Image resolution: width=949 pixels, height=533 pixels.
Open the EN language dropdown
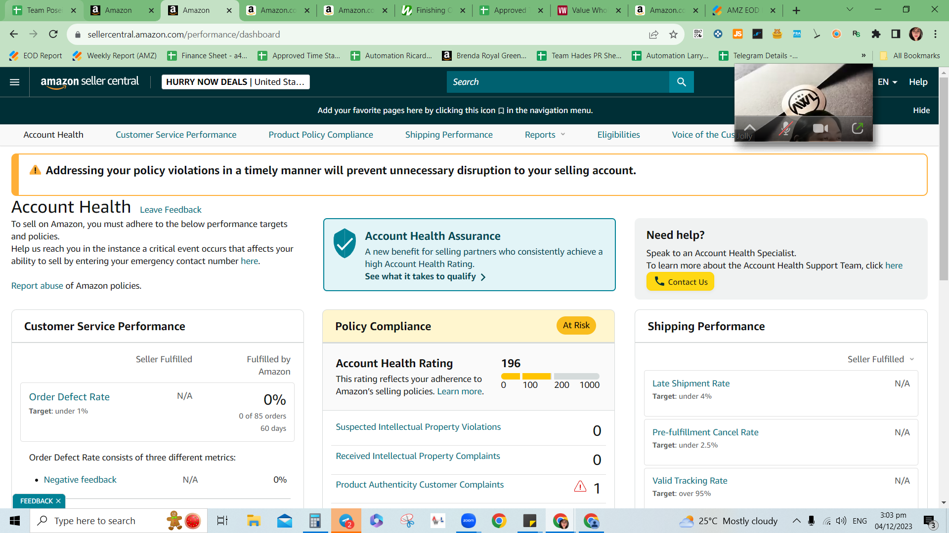click(x=887, y=82)
